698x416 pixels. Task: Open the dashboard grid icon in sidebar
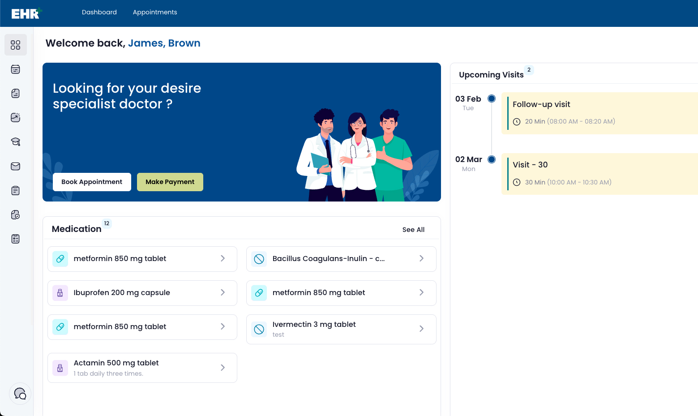(x=16, y=45)
